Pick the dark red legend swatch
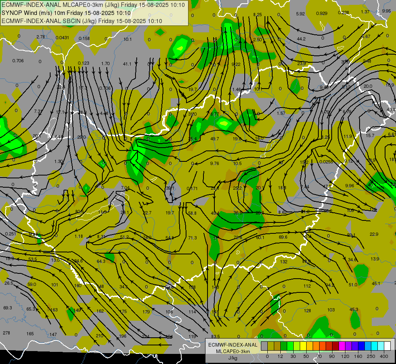 click(x=335, y=346)
